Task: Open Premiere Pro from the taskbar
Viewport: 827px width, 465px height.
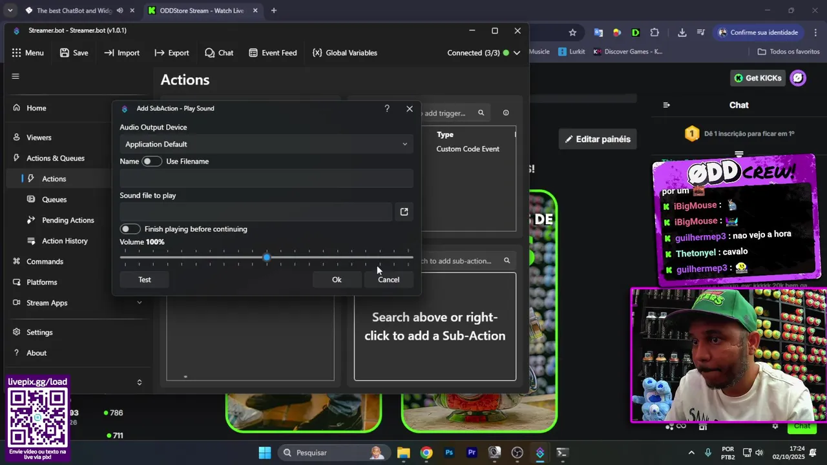Action: [472, 453]
